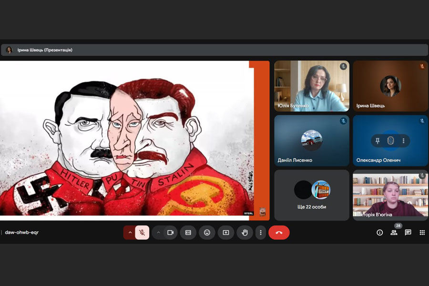The width and height of the screenshot is (429, 286).
Task: Select Юлія Бутенко video tile
Action: click(x=312, y=86)
